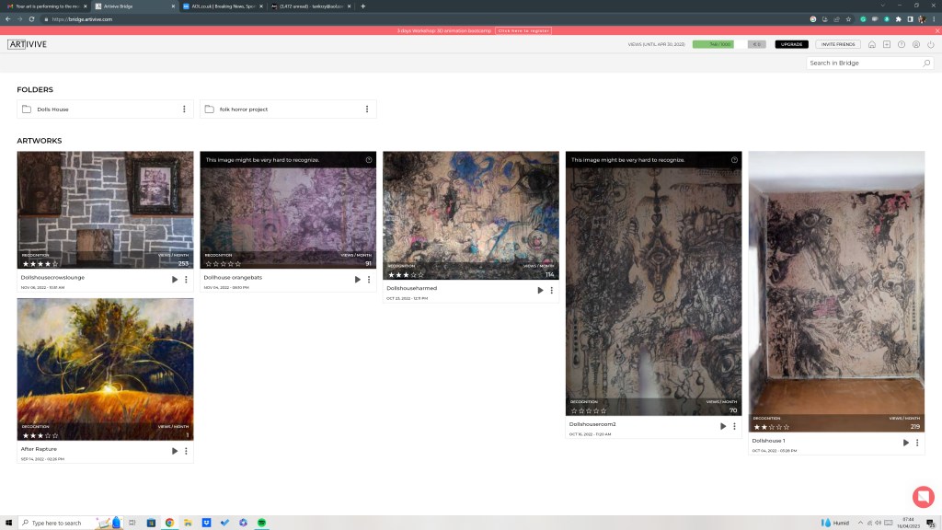
Task: Click the search magnifier icon in Bridge
Action: [x=925, y=63]
